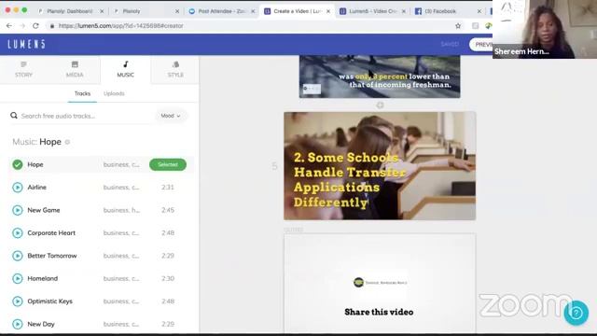Switch to Lumen5 - Video Creator browser tab
597x336 pixels.
point(373,11)
